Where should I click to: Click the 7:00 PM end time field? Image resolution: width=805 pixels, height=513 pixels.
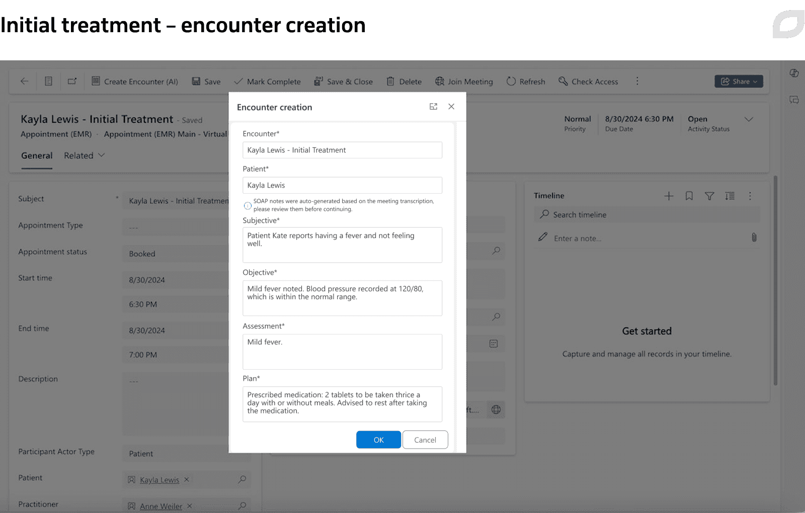click(176, 355)
